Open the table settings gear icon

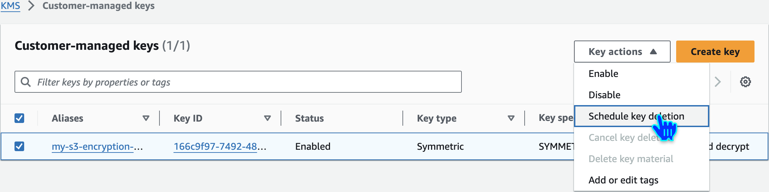point(745,82)
